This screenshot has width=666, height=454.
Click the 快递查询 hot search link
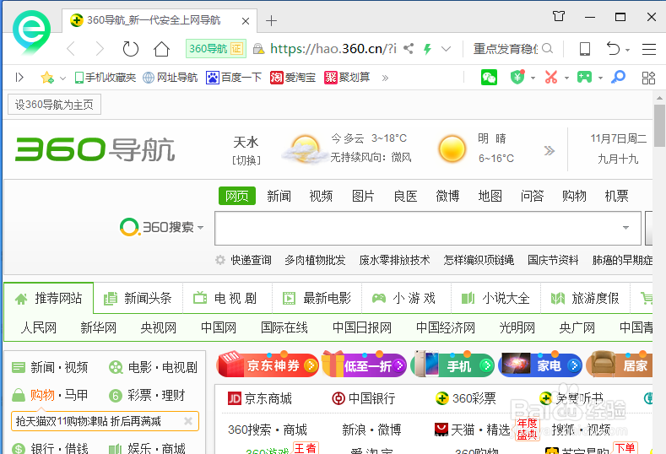(x=251, y=260)
